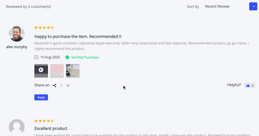Click the star rating above Excellent product

(44, 121)
